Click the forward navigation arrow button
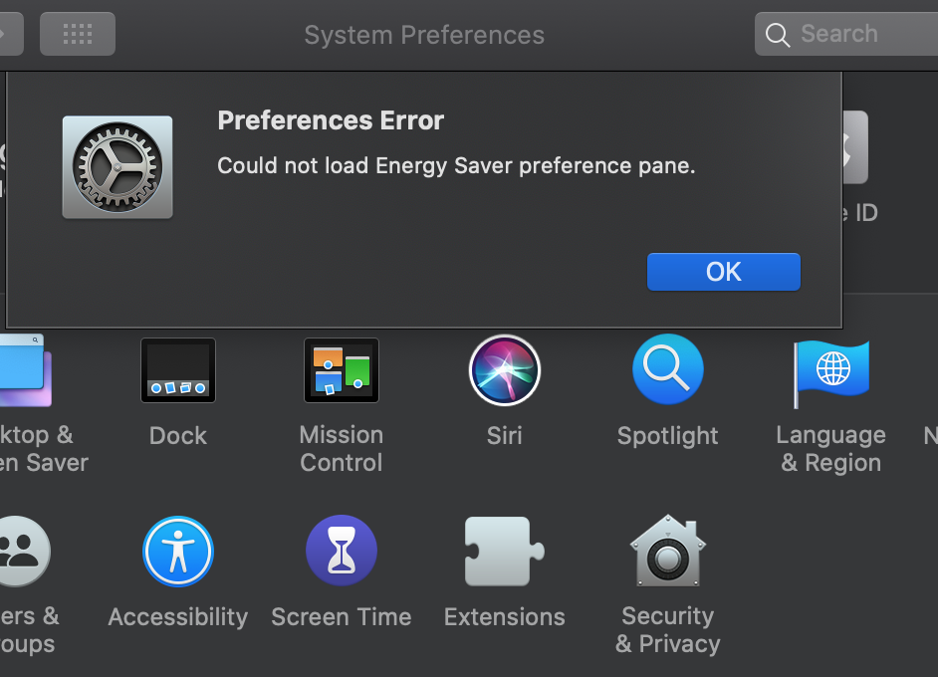The height and width of the screenshot is (677, 938). click(11, 34)
